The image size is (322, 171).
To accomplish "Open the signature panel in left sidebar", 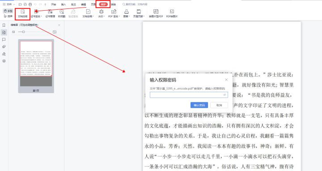I will click(x=4, y=54).
